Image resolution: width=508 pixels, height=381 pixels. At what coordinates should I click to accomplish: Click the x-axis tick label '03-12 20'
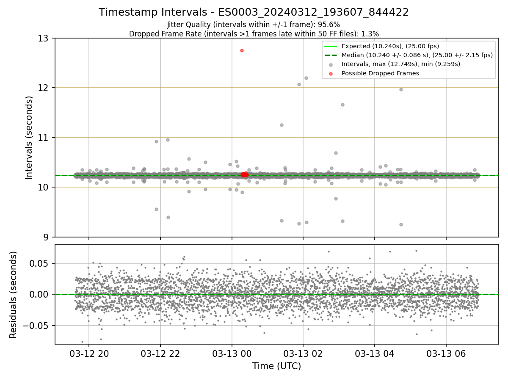coord(89,354)
